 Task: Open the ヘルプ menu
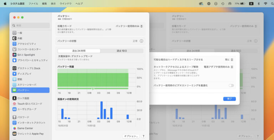click(79, 4)
